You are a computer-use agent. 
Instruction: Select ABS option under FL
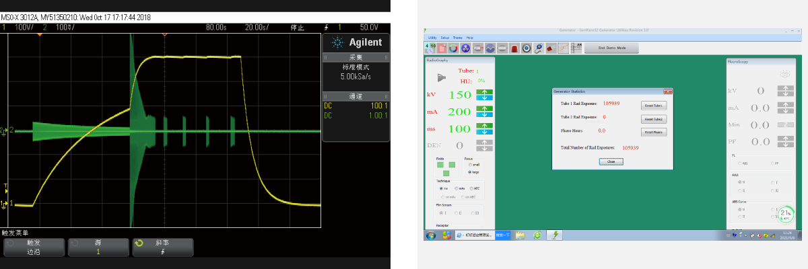click(739, 163)
